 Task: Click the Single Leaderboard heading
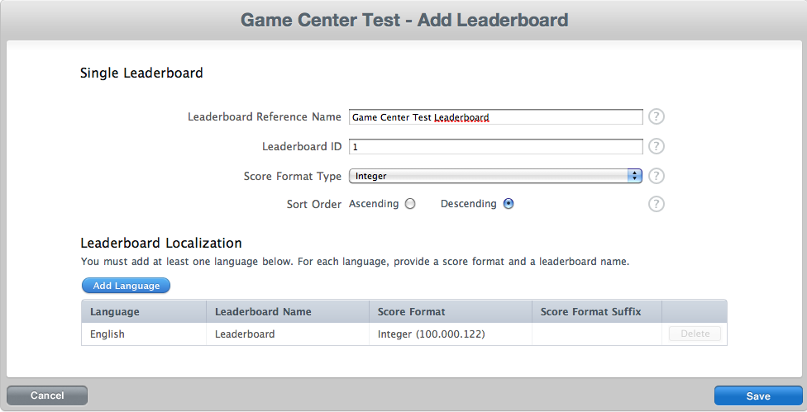(141, 73)
